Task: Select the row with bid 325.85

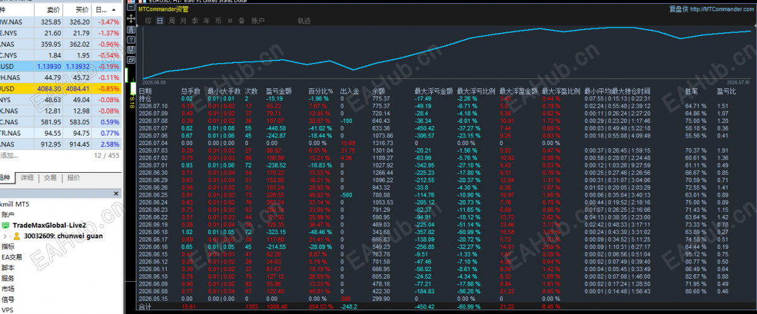Action: pos(61,21)
